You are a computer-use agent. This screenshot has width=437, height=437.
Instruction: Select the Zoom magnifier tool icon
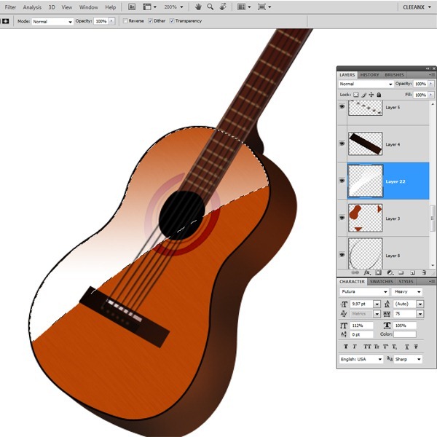pyautogui.click(x=210, y=7)
